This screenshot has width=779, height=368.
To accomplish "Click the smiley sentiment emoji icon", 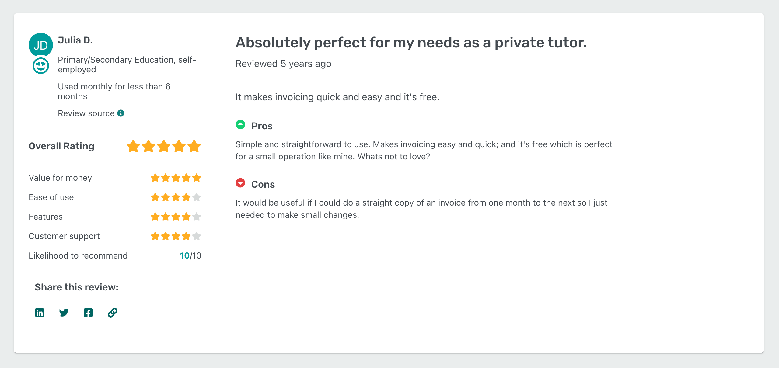I will [x=40, y=65].
